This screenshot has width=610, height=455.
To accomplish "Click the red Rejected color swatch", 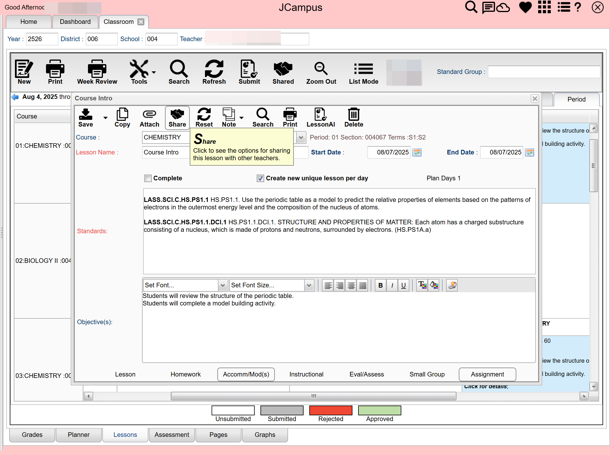I will (331, 410).
